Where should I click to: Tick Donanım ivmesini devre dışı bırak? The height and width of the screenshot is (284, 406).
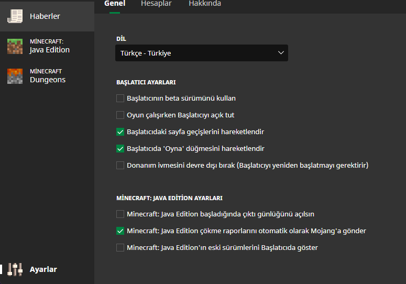(x=120, y=165)
